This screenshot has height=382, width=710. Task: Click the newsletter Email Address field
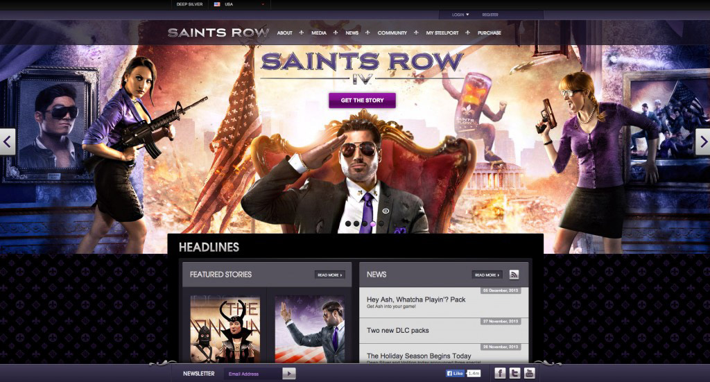(x=253, y=374)
